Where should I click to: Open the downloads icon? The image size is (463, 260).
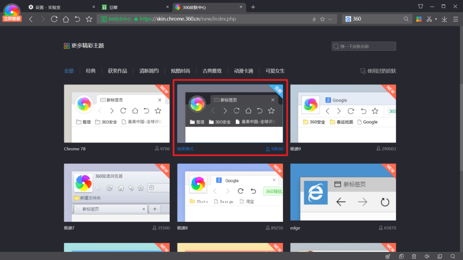[x=444, y=19]
